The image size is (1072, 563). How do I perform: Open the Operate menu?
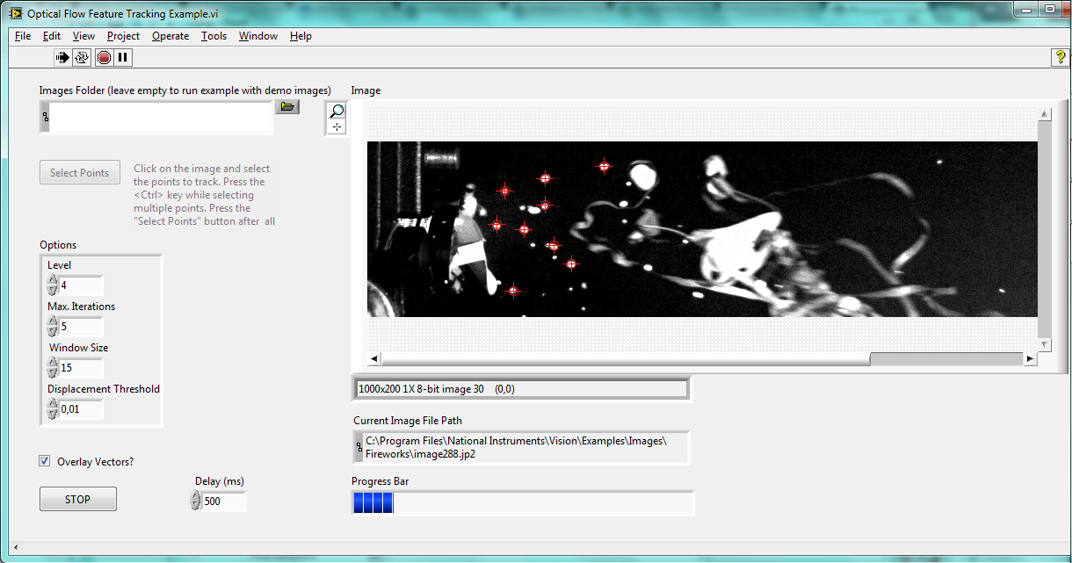click(170, 36)
